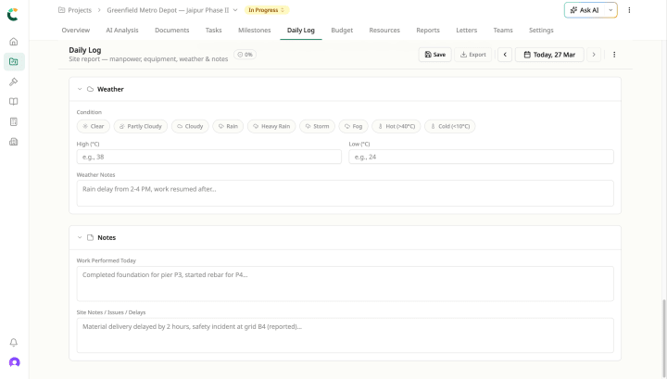Open the calculator icon in the sidebar
This screenshot has width=667, height=379.
(14, 121)
